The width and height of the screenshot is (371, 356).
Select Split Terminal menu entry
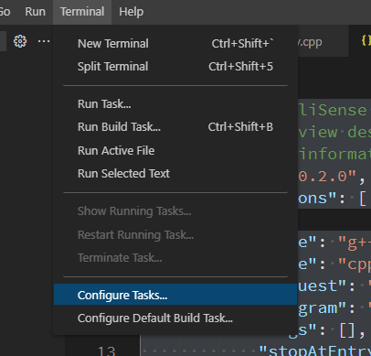pyautogui.click(x=175, y=67)
